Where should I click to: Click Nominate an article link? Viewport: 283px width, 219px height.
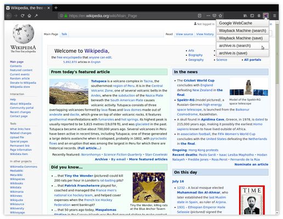click(251, 164)
